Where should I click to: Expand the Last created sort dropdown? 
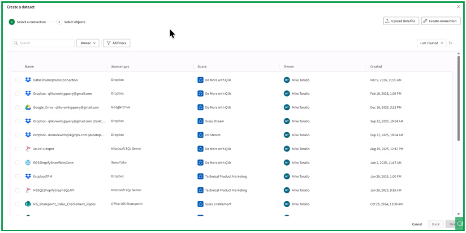click(x=431, y=43)
